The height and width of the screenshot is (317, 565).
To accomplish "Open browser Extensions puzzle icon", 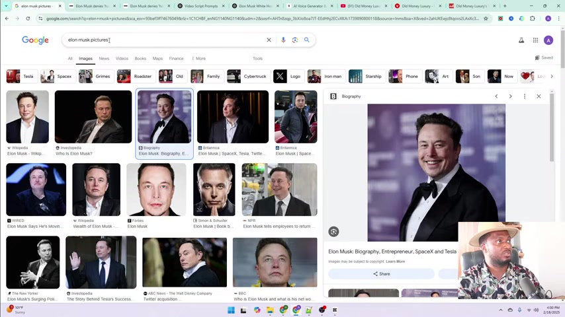I will click(x=533, y=18).
